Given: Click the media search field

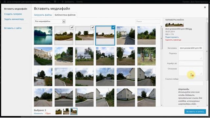Looking at the screenshot, I should click(148, 21).
